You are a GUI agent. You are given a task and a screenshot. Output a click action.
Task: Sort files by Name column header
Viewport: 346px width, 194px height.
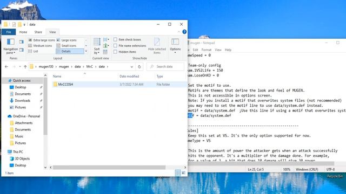coord(85,77)
